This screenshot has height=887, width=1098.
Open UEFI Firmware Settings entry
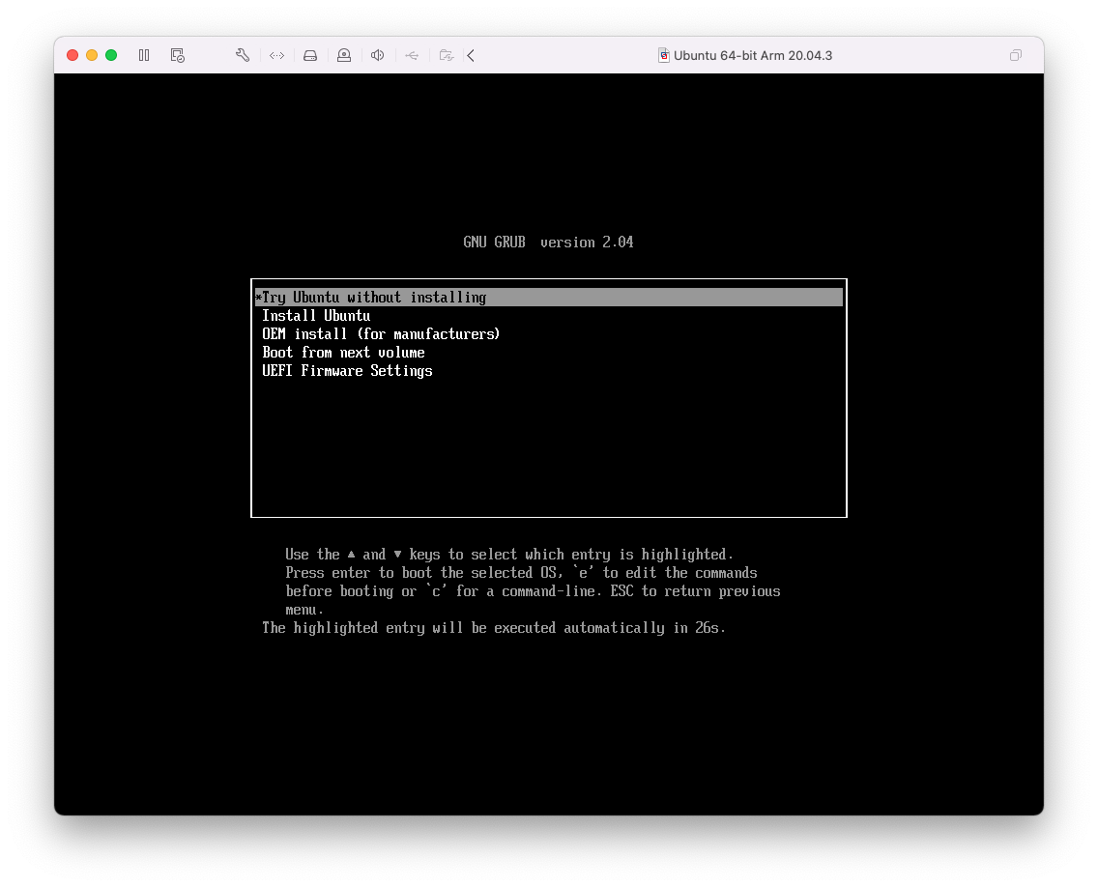347,371
